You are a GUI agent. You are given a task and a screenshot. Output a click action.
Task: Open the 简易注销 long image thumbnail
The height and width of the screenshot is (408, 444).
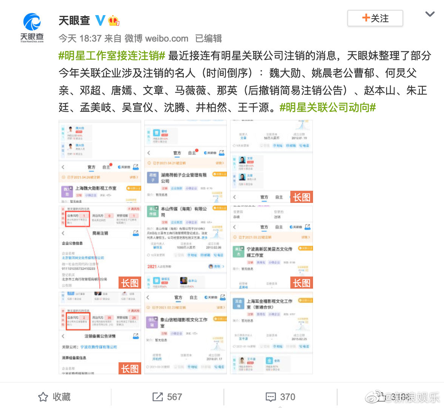100,247
